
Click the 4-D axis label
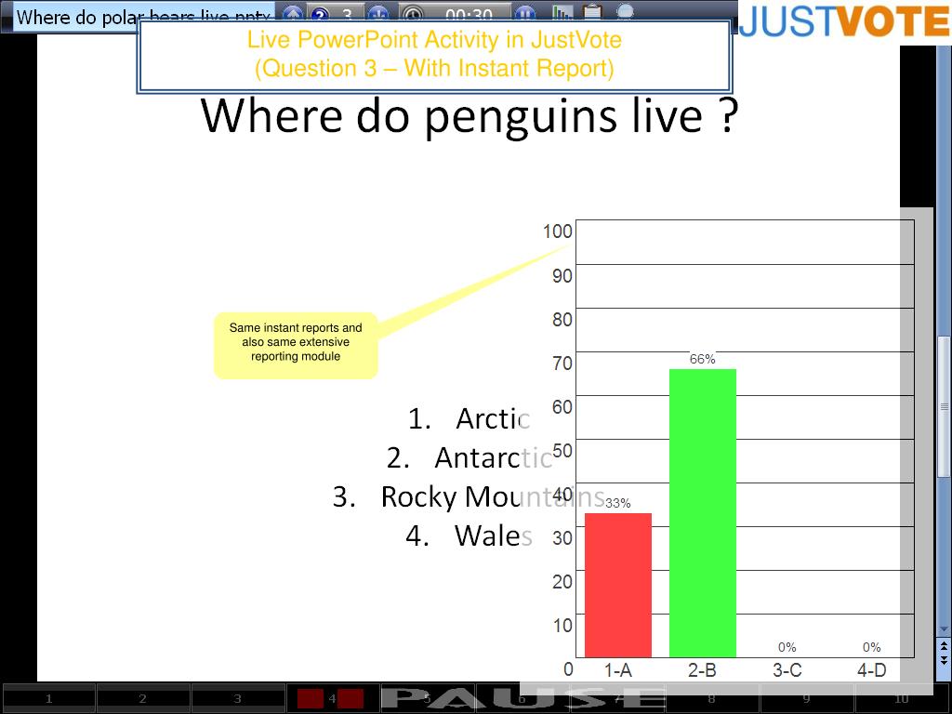(x=871, y=669)
